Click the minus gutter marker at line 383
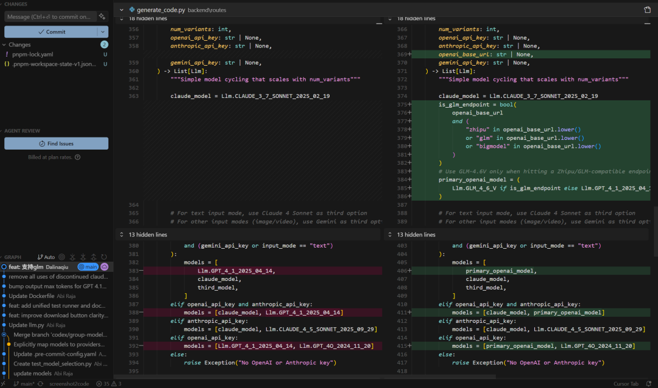Viewport: 658px width, 388px height. click(x=141, y=271)
